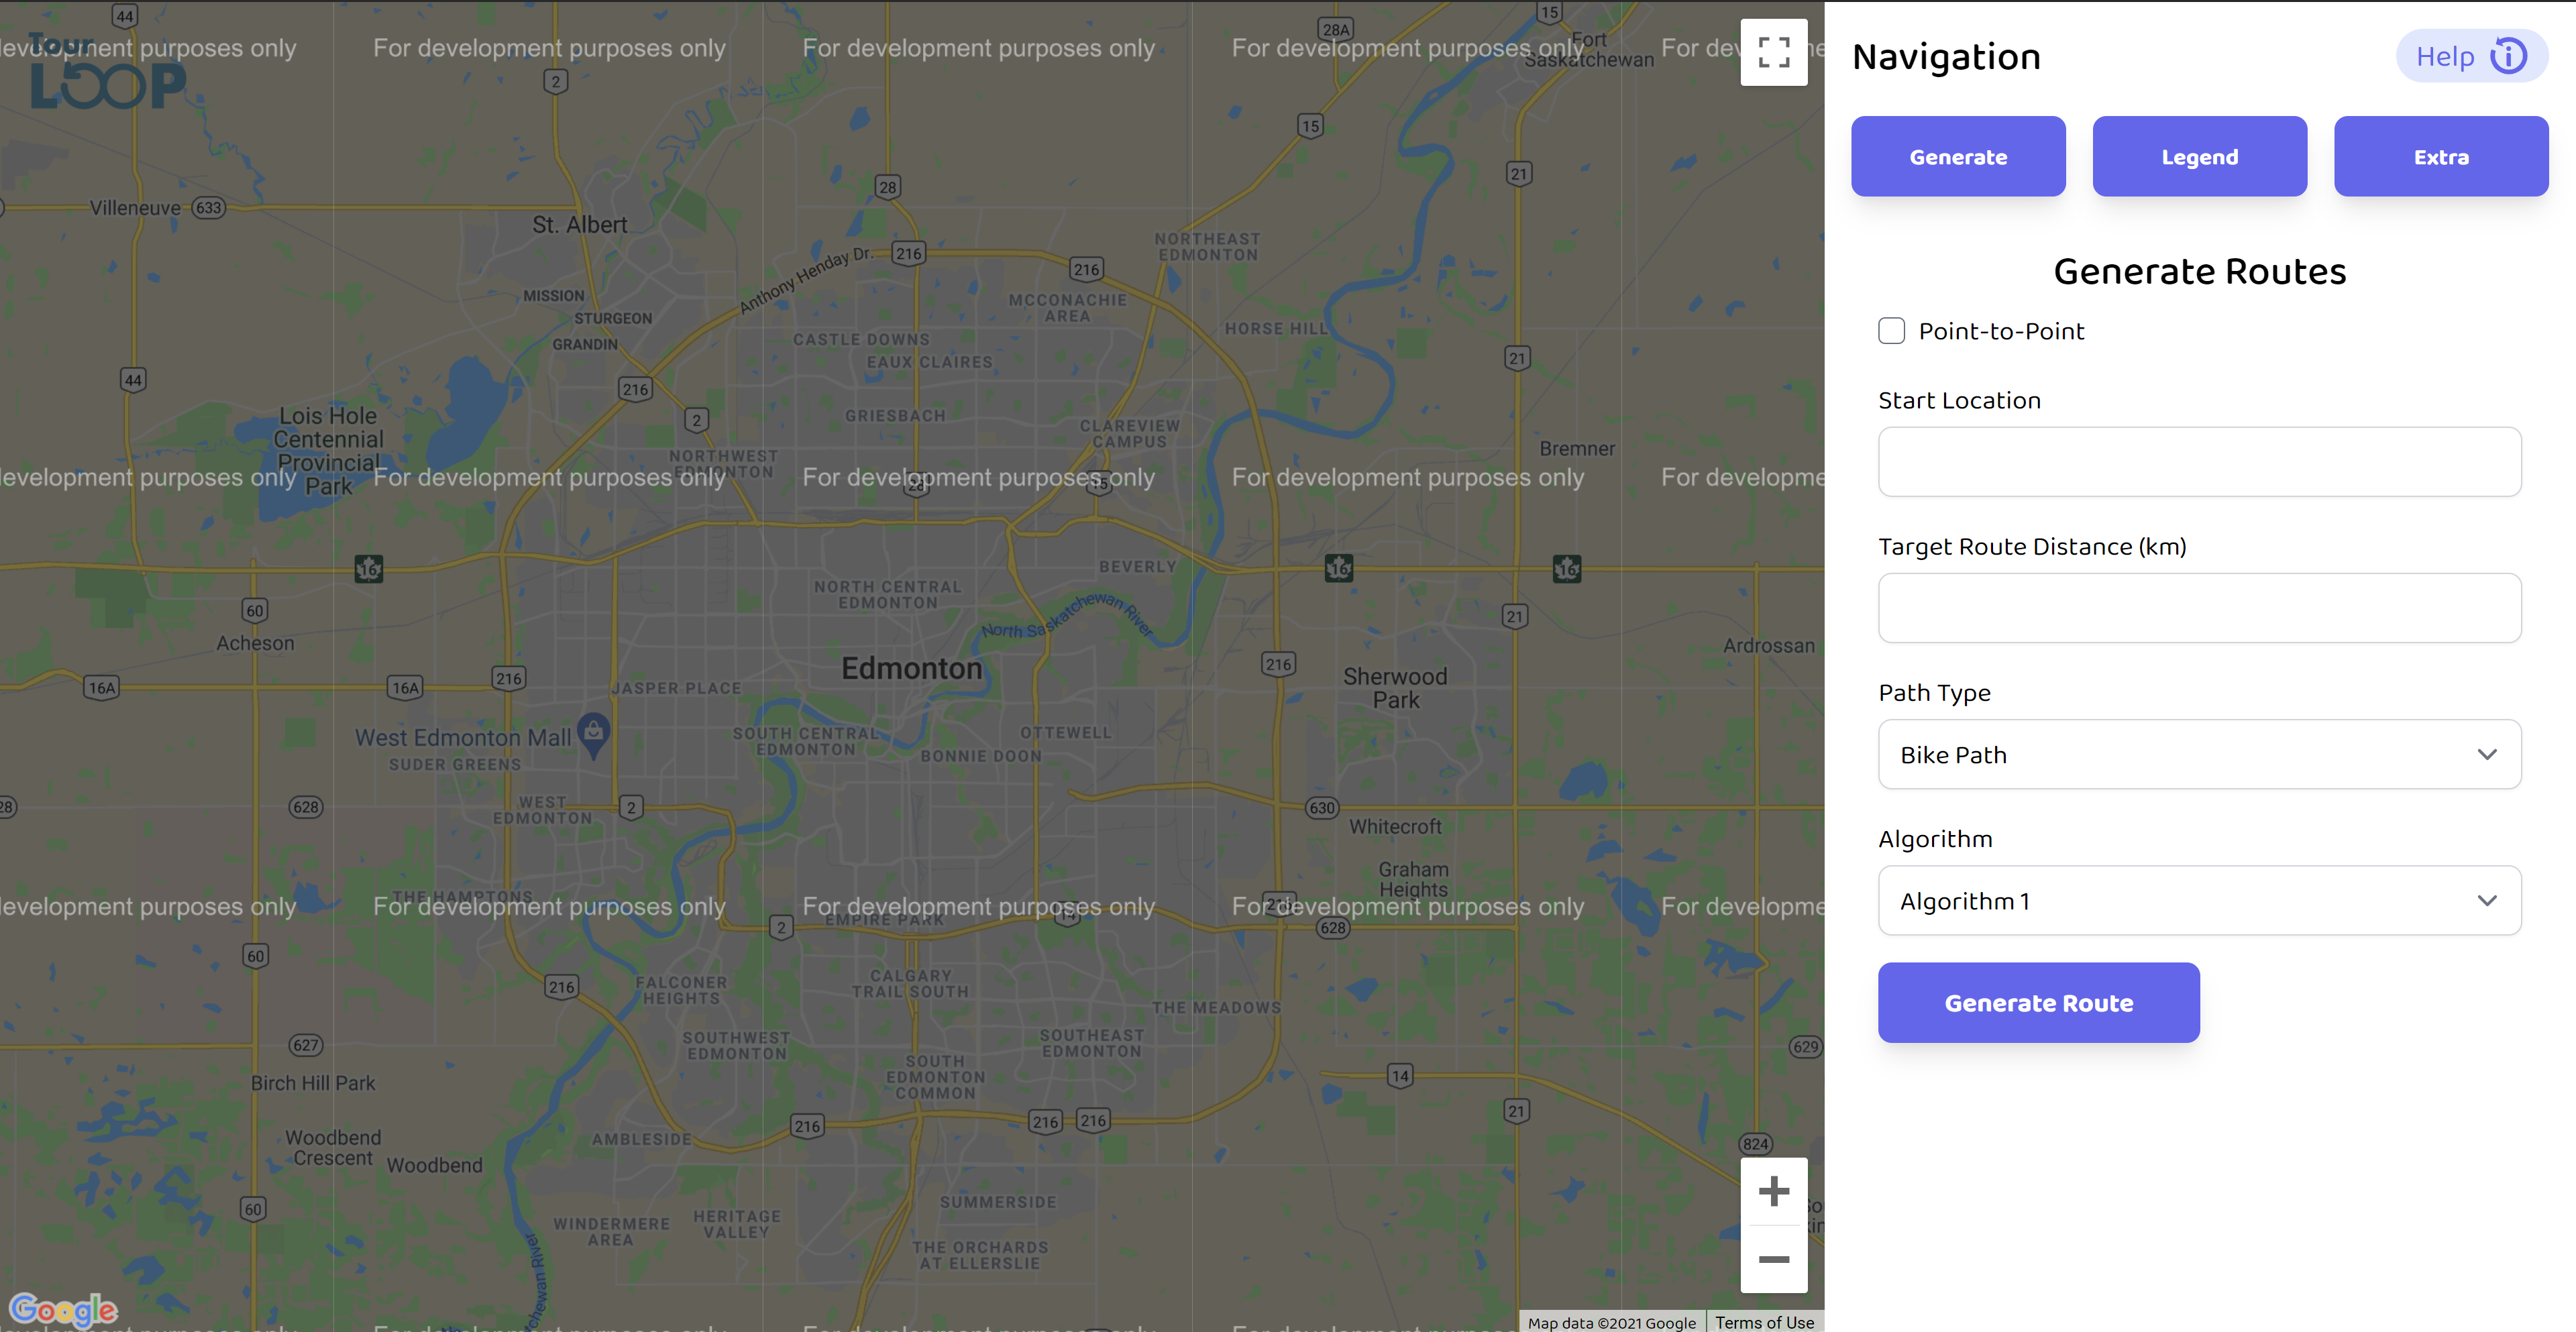
Task: Click the Bremner label on map
Action: [x=1576, y=449]
